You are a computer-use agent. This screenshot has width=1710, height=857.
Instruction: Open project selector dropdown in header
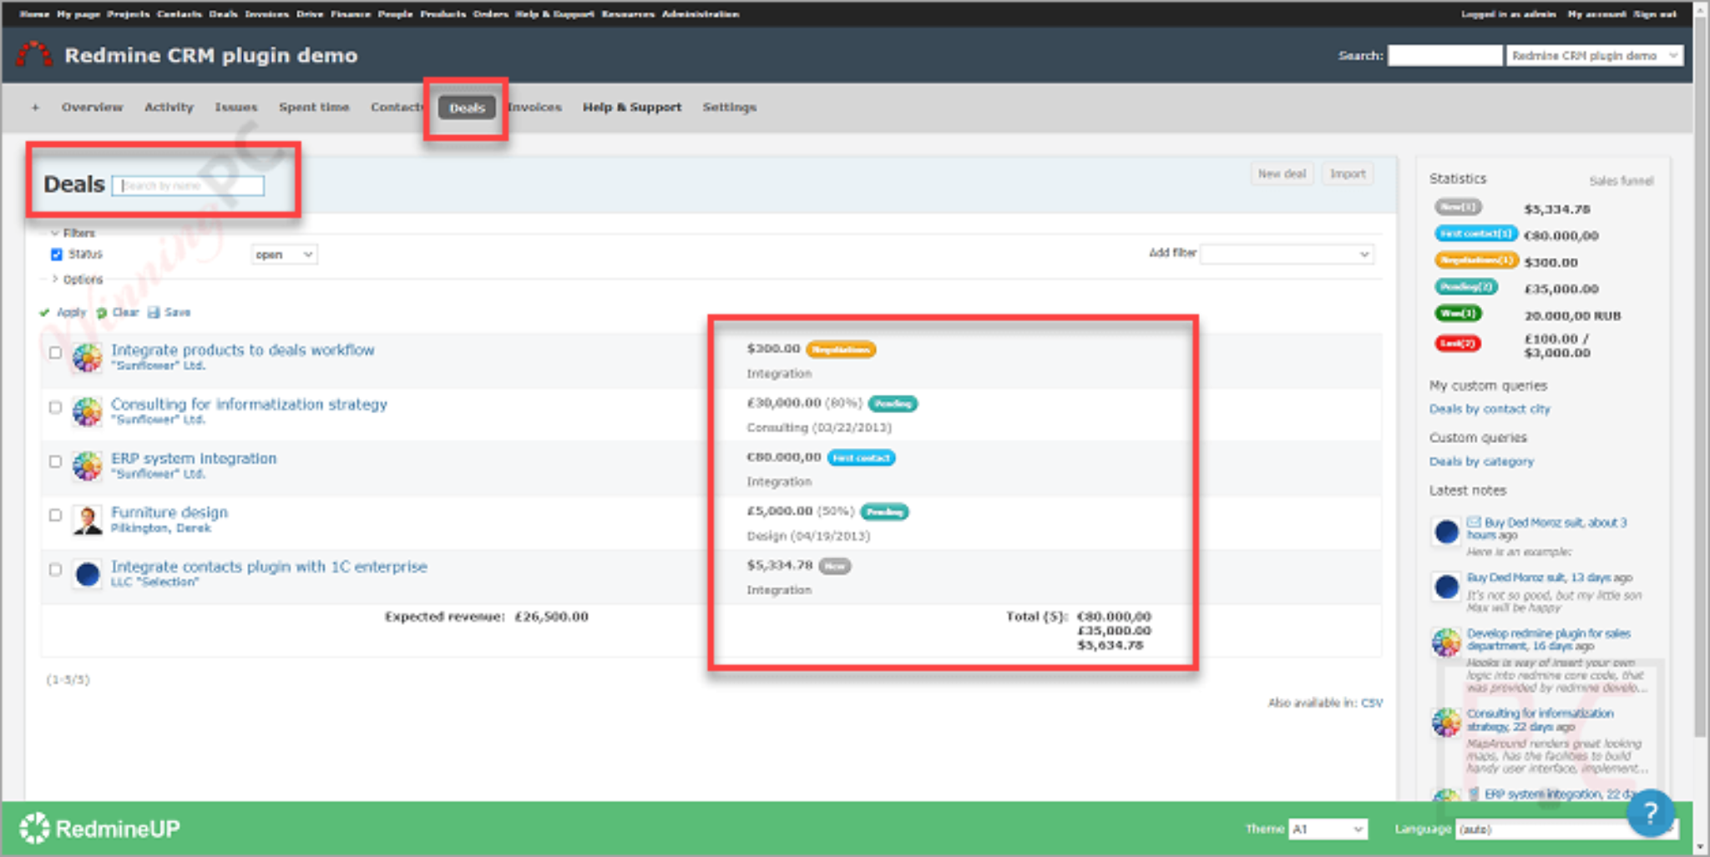click(x=1594, y=55)
